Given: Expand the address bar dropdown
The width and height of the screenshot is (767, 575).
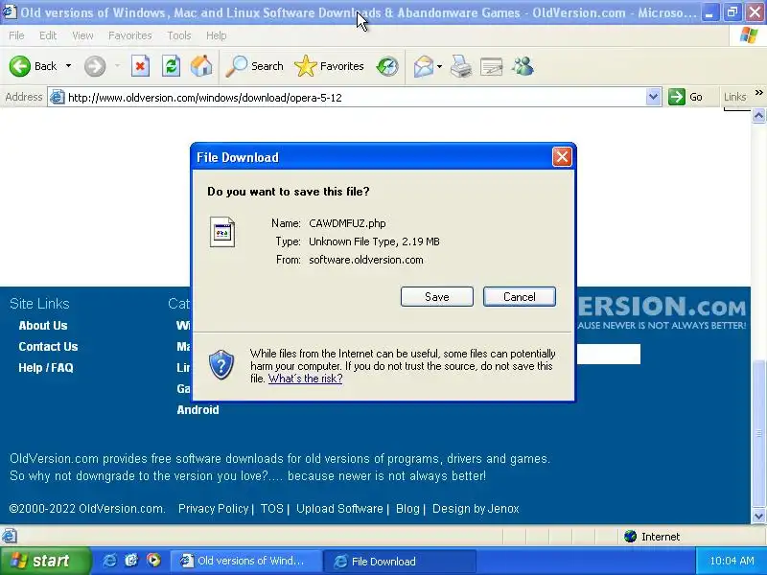Looking at the screenshot, I should 653,97.
